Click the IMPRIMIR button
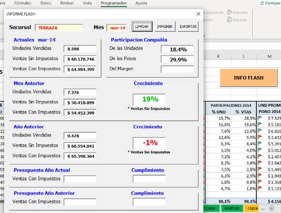 point(165,27)
